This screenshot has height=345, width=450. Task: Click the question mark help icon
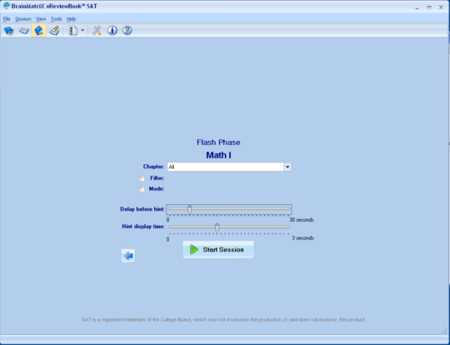127,31
